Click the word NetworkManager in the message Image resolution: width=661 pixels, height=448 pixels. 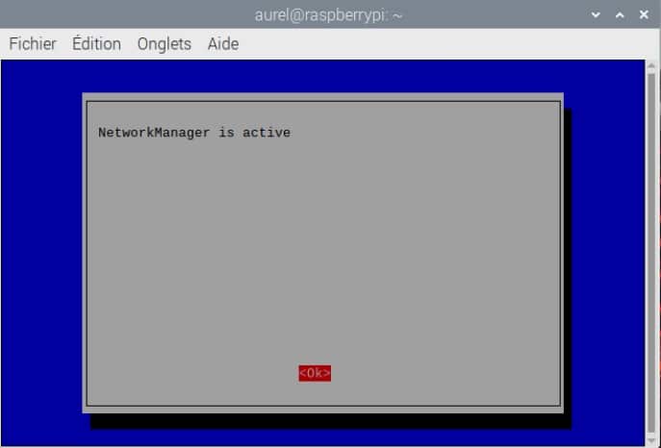coord(154,133)
